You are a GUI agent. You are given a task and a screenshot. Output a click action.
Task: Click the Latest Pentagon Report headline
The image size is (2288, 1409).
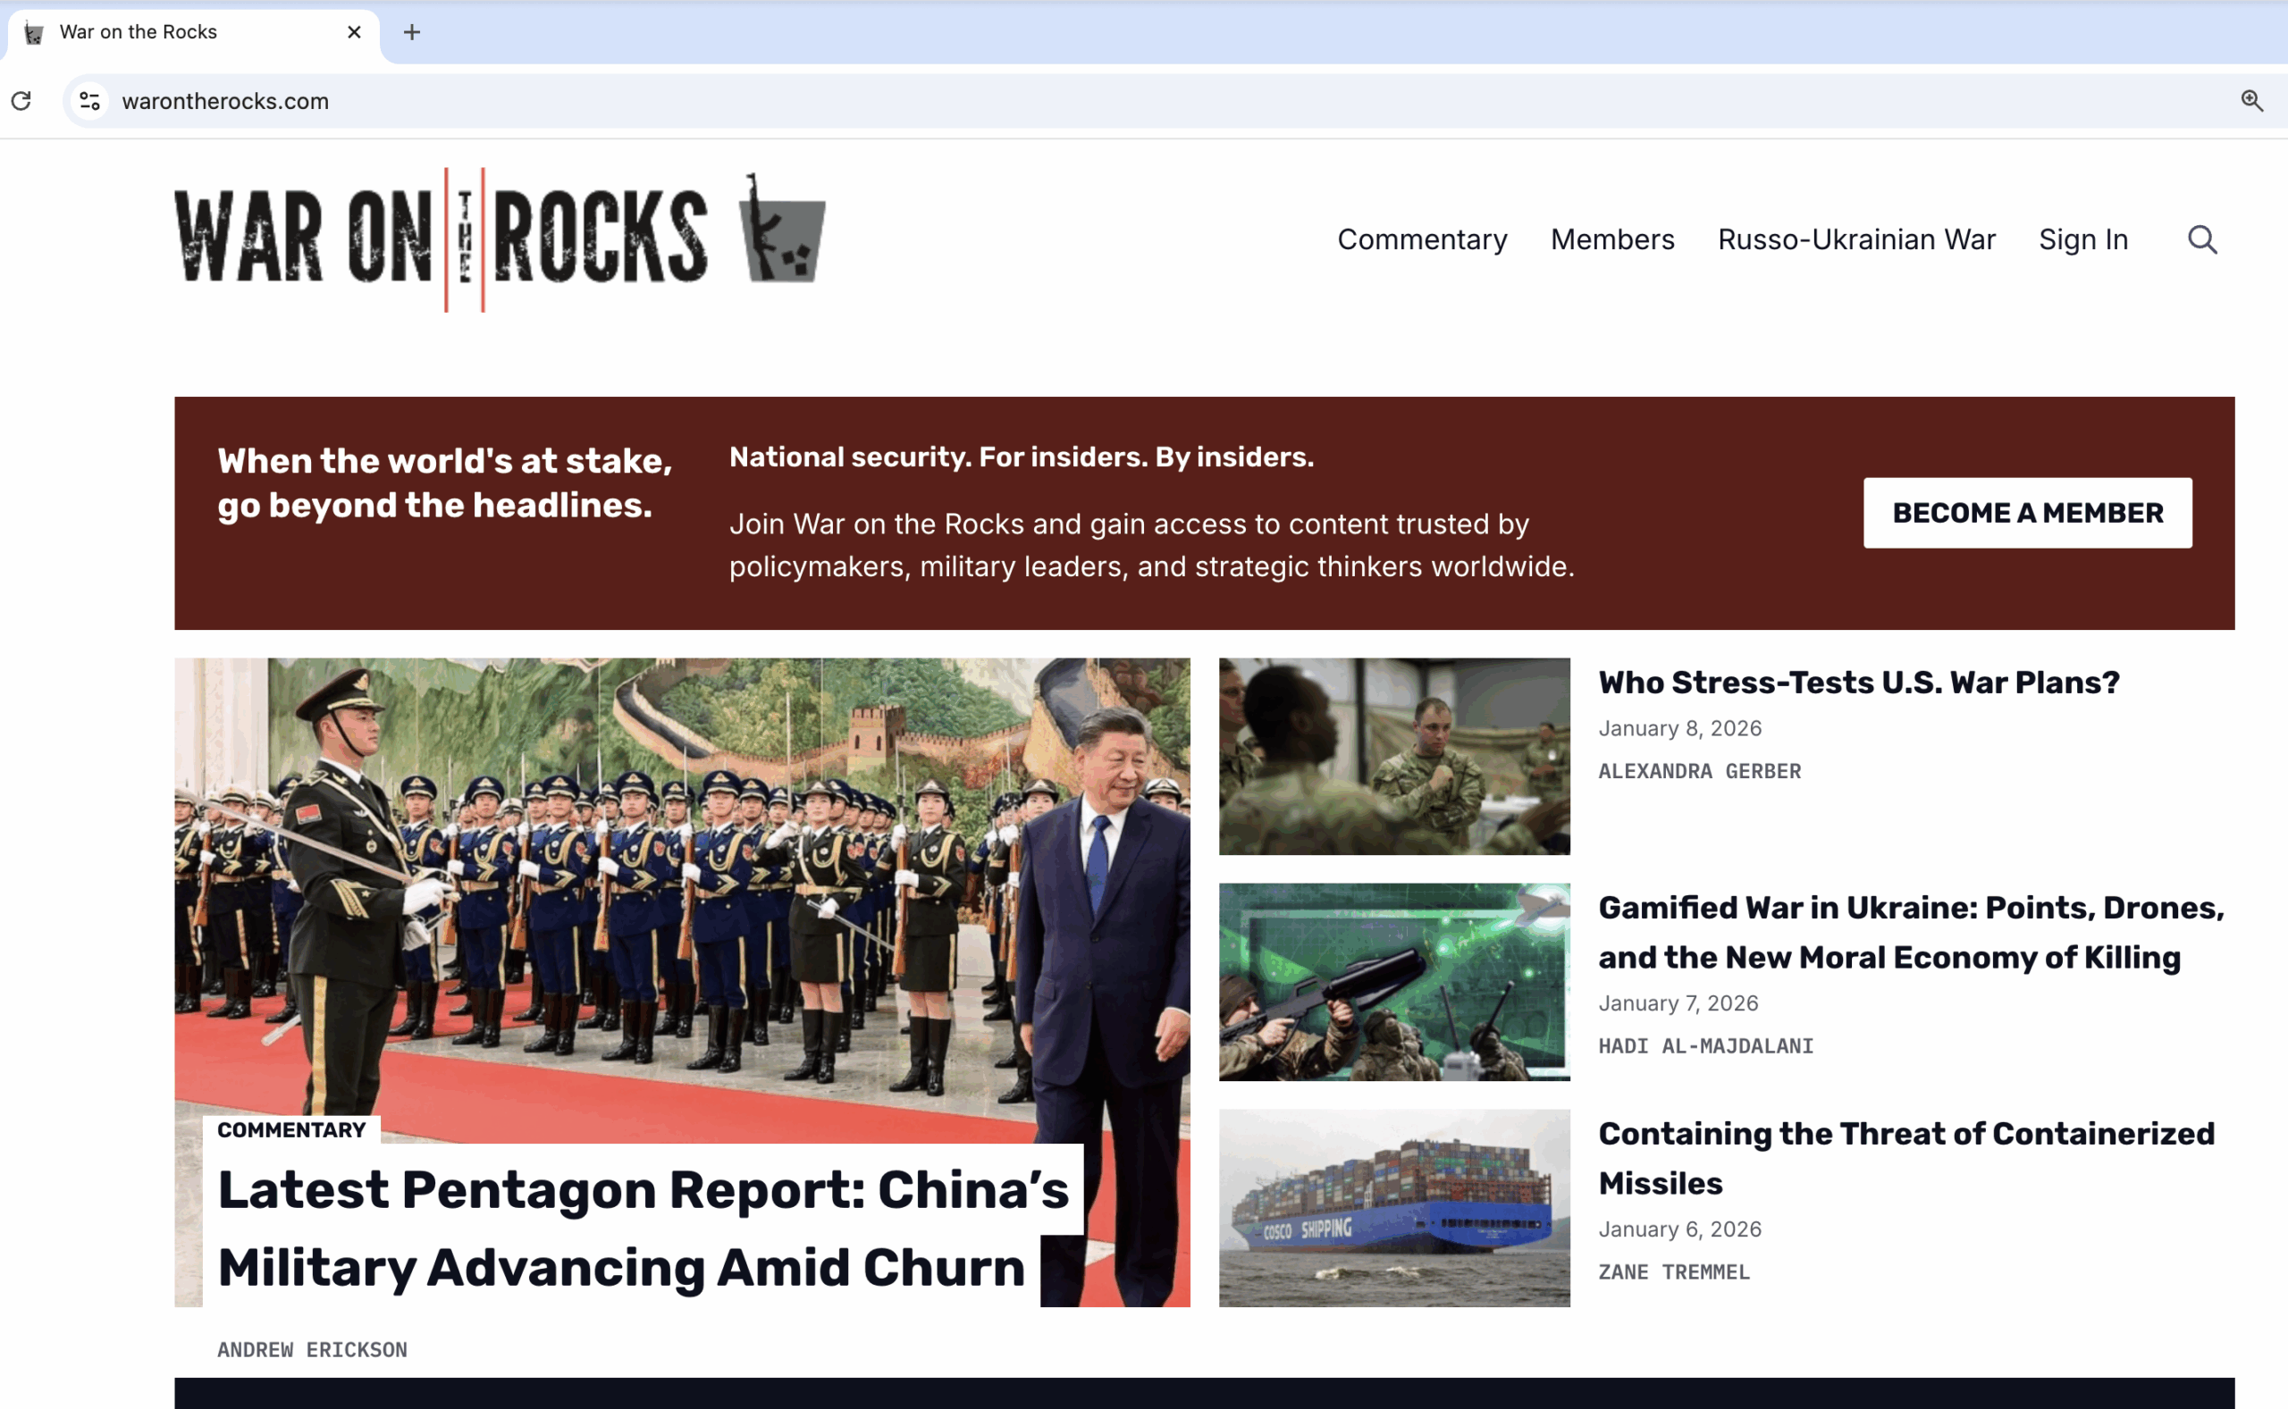click(x=643, y=1228)
